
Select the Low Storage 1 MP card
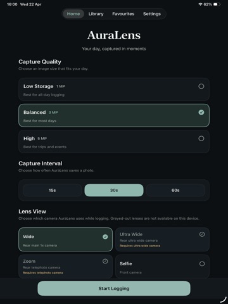click(x=114, y=89)
